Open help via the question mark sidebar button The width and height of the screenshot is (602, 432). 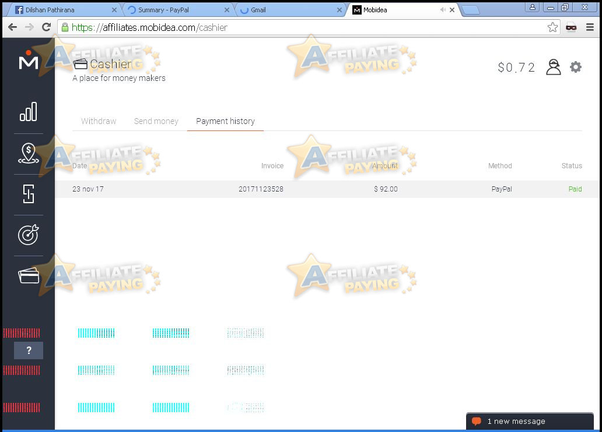click(x=28, y=350)
